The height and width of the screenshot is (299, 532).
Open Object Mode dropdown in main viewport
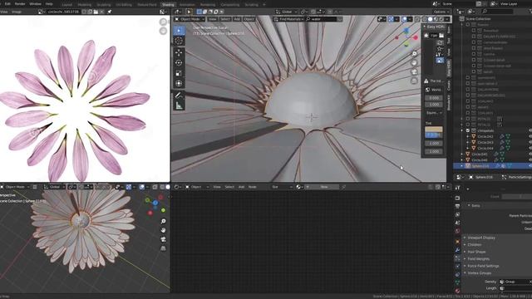point(190,19)
